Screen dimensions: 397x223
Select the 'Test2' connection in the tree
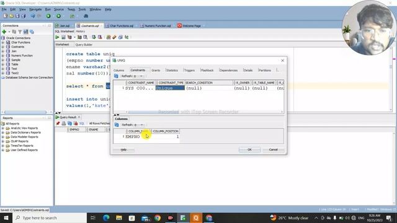[15, 73]
